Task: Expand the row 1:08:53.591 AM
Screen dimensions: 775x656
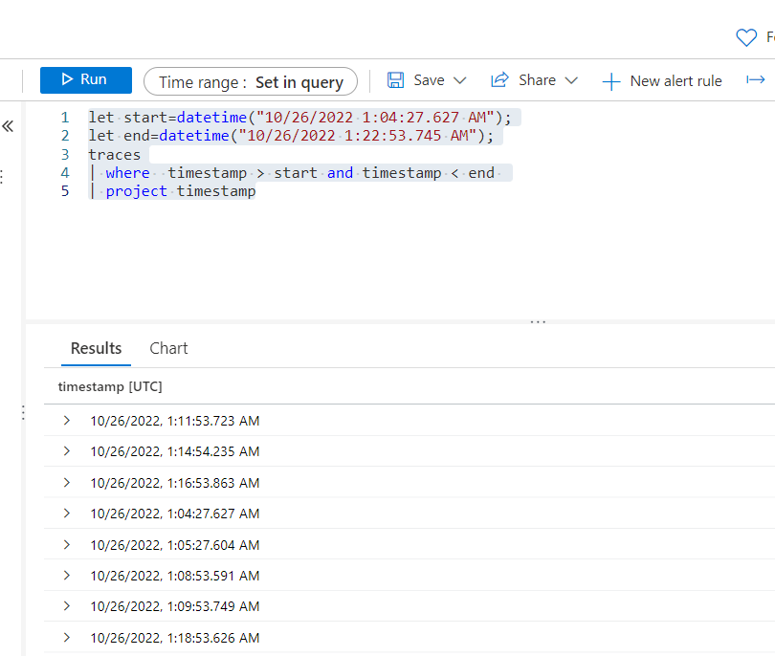Action: [x=67, y=576]
